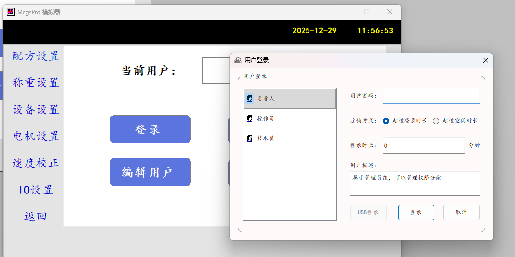Click the 负责人 user avatar icon

(250, 99)
